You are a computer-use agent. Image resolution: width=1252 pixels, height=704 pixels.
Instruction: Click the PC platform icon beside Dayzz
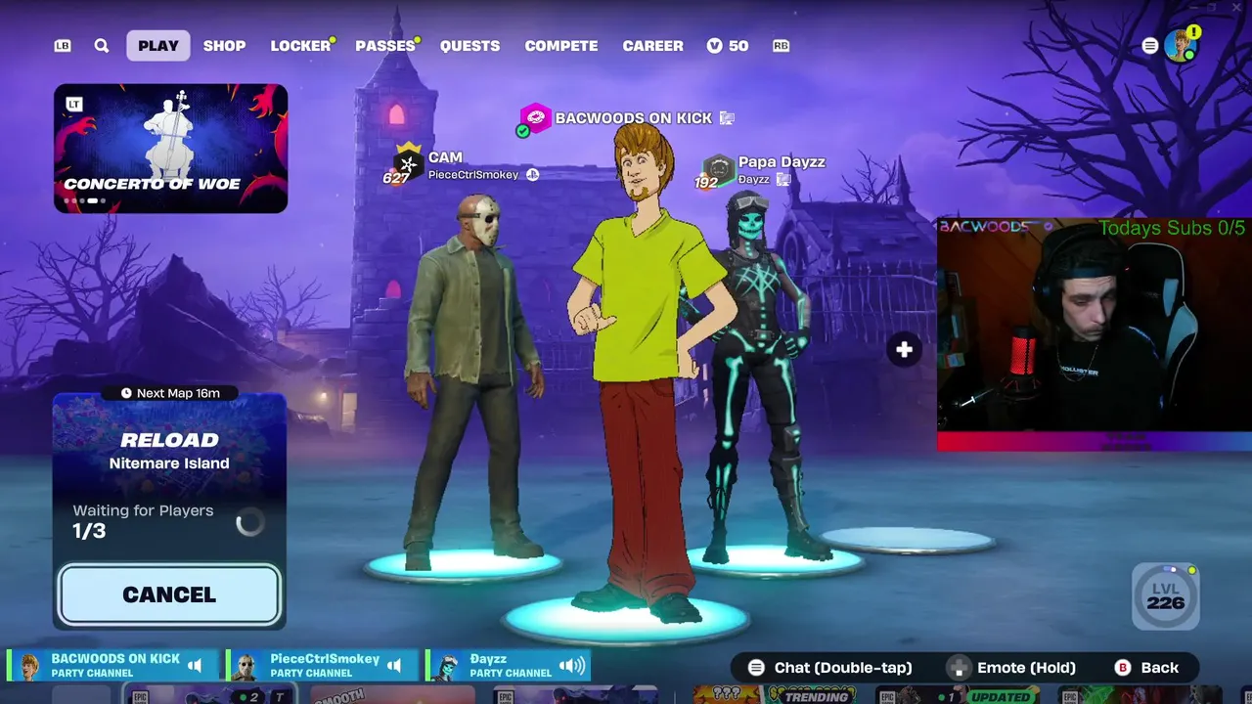783,179
